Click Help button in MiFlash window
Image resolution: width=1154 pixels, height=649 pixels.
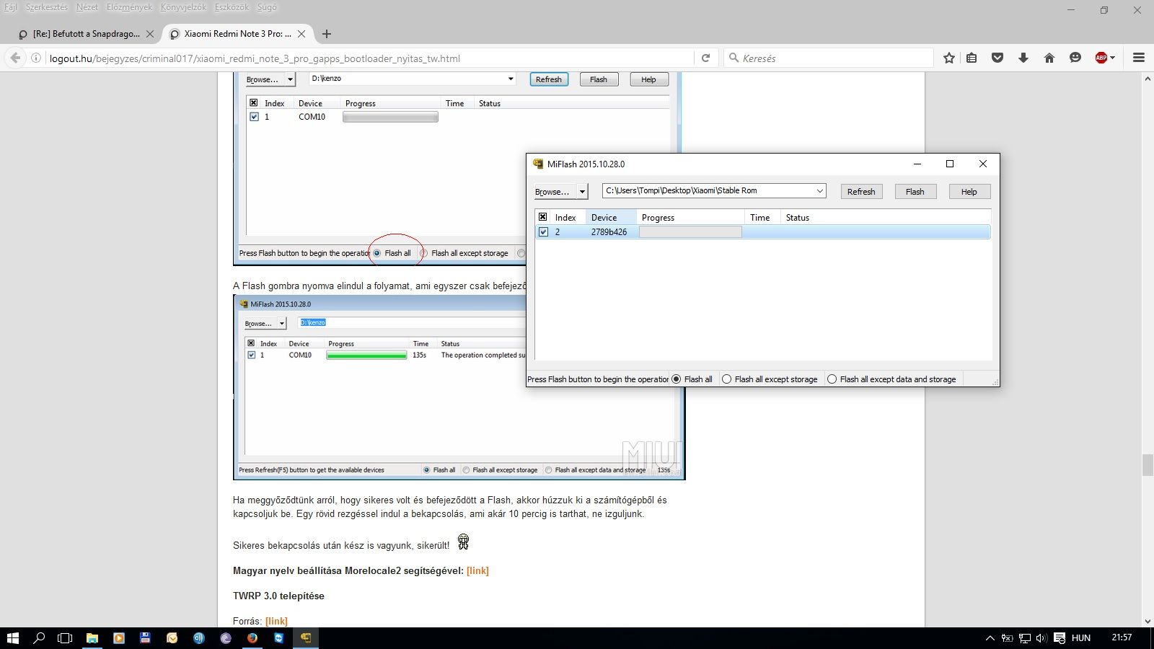point(969,192)
